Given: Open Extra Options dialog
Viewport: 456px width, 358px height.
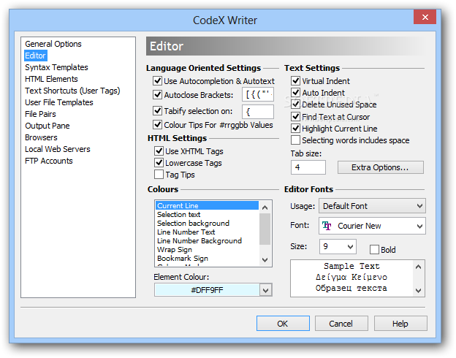Looking at the screenshot, I should (381, 167).
